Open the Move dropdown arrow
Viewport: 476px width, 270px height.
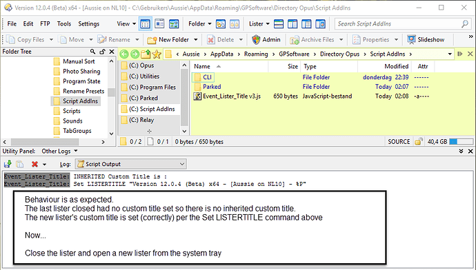tap(91, 40)
